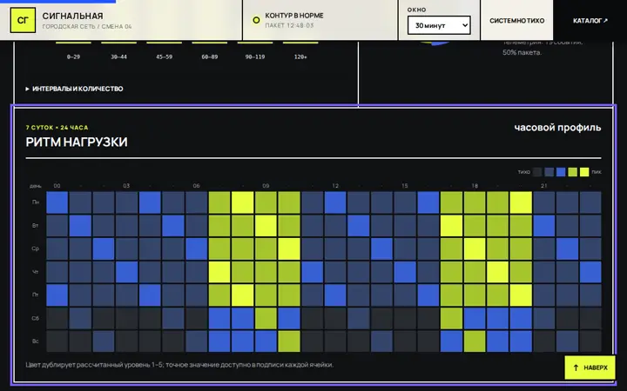The height and width of the screenshot is (391, 627).
Task: Click the 'Сб' row label
Action: pos(35,318)
